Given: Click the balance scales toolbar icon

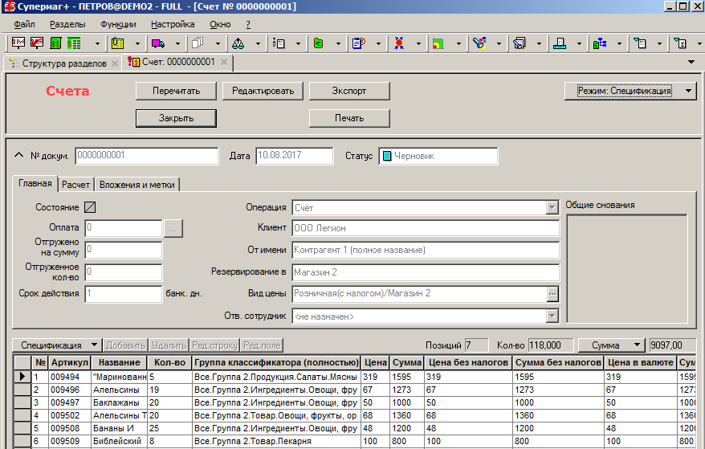Looking at the screenshot, I should click(238, 43).
